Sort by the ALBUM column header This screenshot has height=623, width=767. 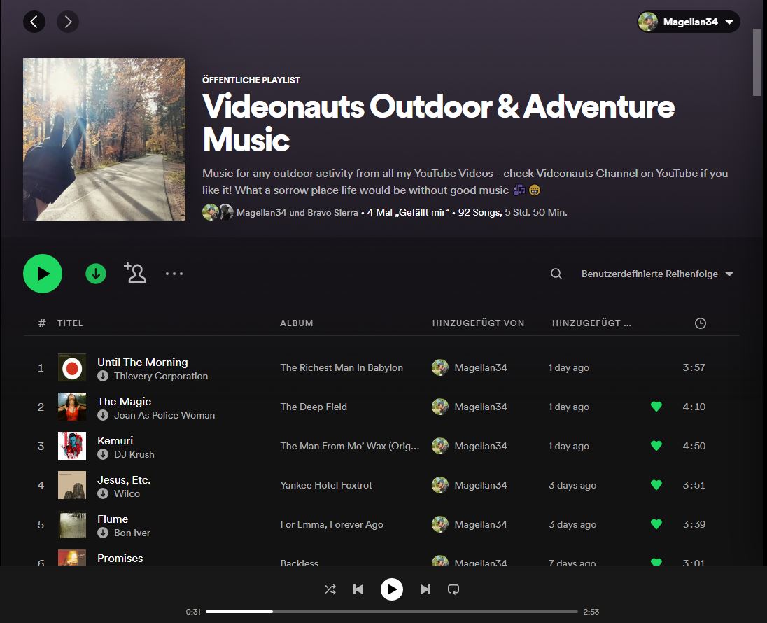point(297,323)
